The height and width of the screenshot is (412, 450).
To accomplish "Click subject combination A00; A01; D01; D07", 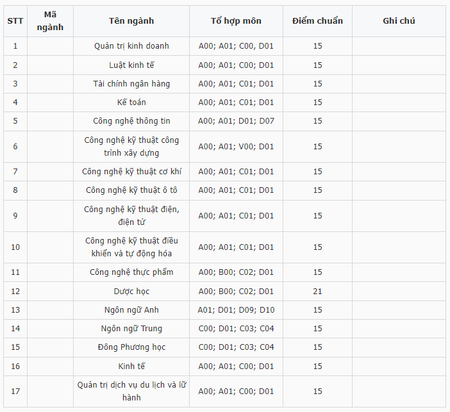I will (x=236, y=120).
